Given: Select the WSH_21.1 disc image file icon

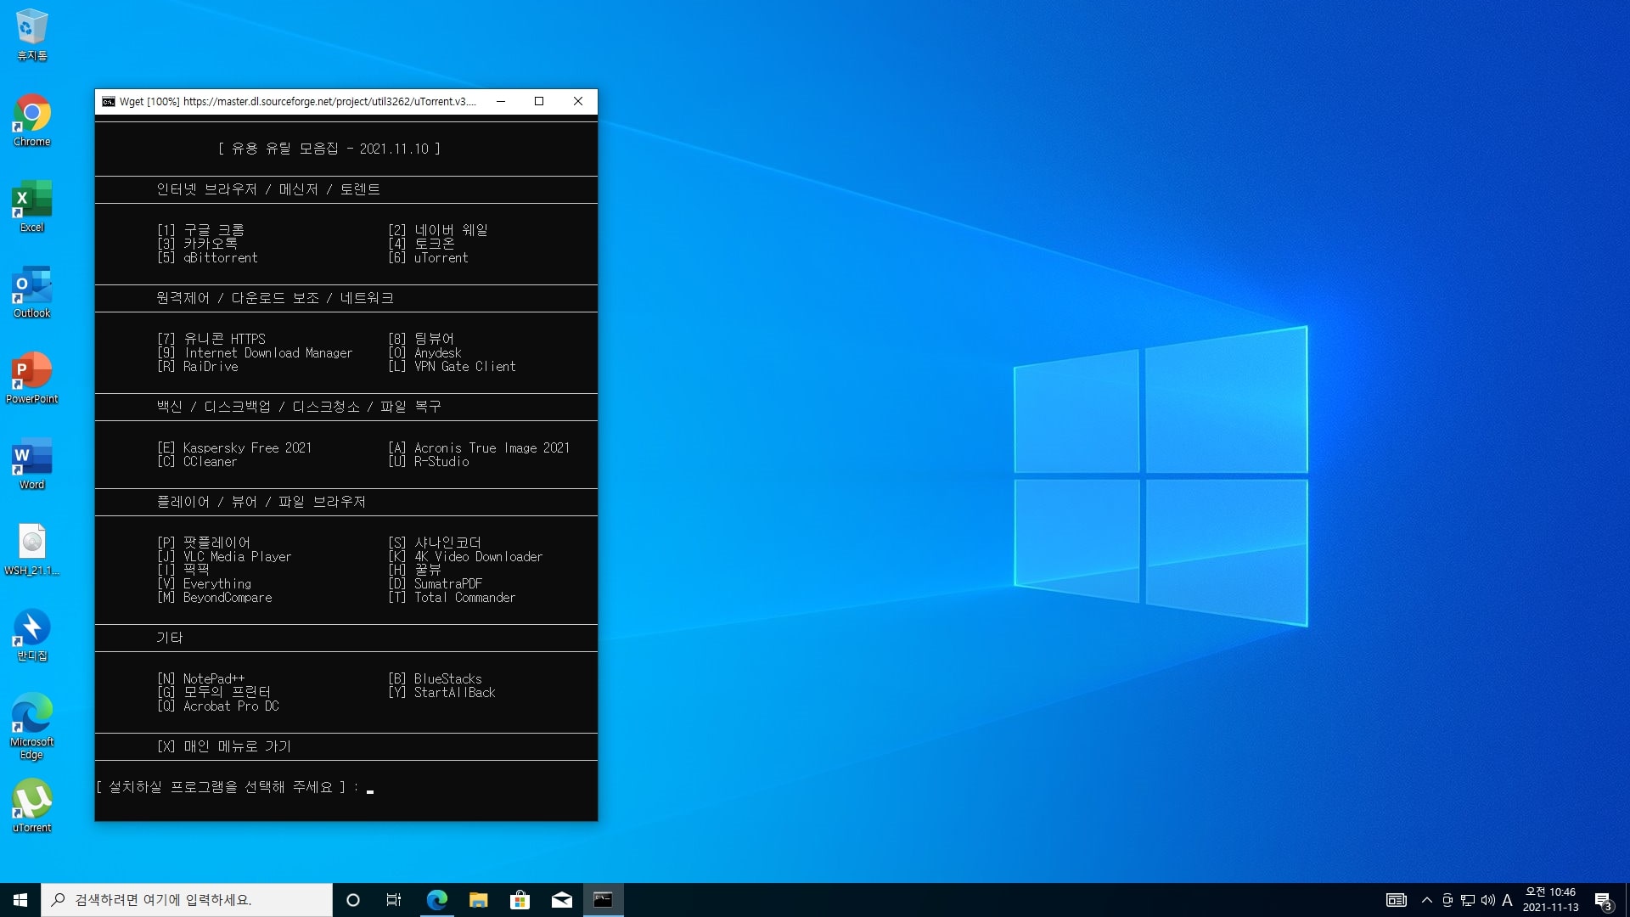Looking at the screenshot, I should click(32, 549).
